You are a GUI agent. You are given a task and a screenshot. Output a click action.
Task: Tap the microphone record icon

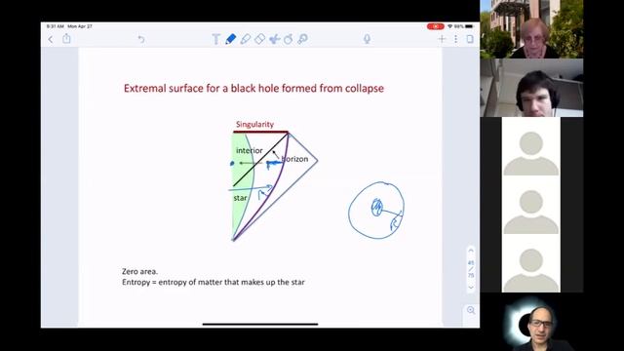[367, 39]
